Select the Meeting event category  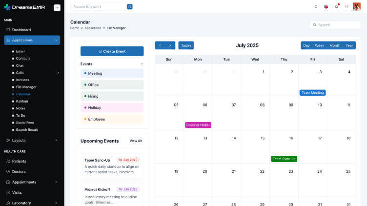112,73
